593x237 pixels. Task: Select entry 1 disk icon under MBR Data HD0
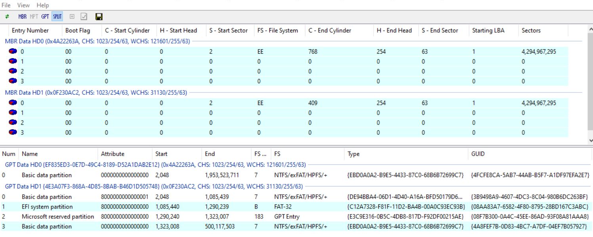coord(13,61)
